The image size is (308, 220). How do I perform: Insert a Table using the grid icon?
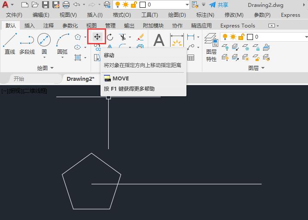click(191, 58)
